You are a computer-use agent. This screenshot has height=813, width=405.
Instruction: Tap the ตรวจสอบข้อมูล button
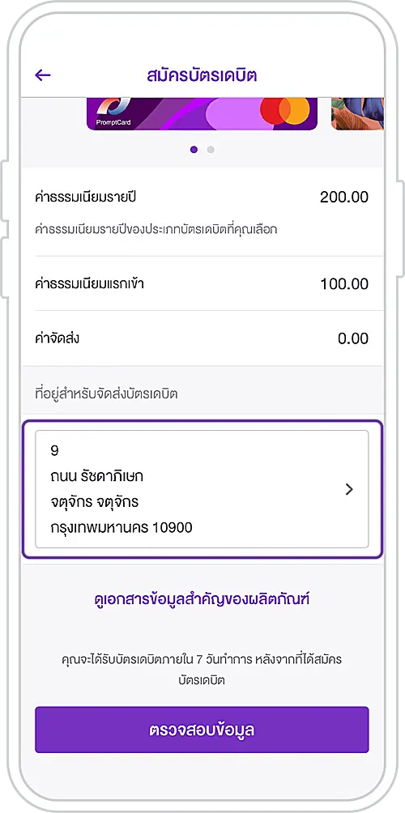(x=202, y=730)
